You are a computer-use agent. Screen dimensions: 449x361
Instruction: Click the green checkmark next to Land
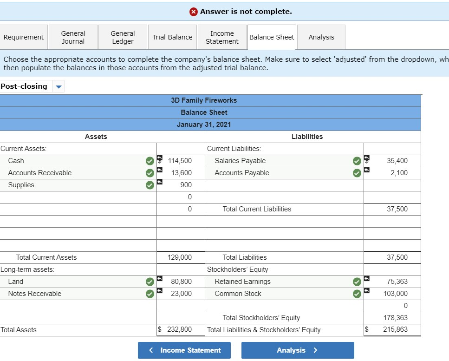click(150, 282)
